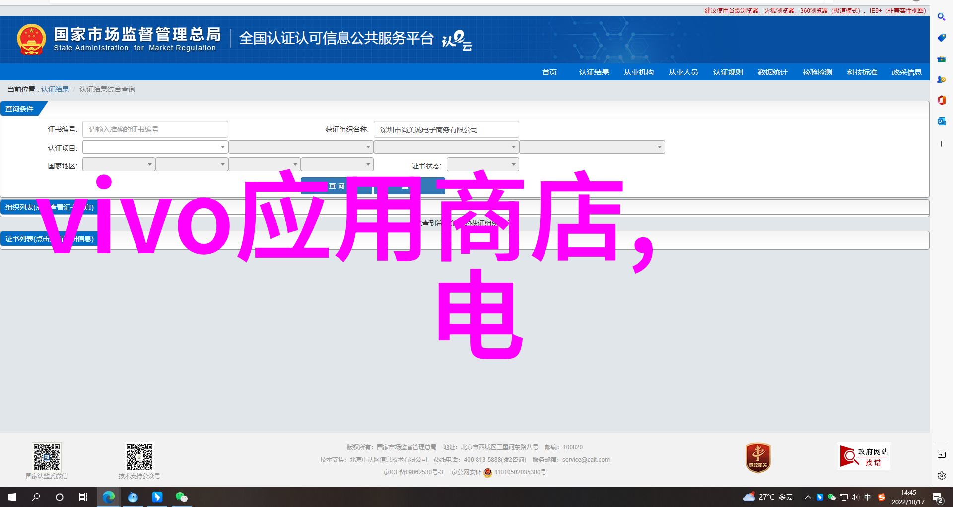
Task: Open the second 认证项目 dropdown
Action: [x=301, y=147]
